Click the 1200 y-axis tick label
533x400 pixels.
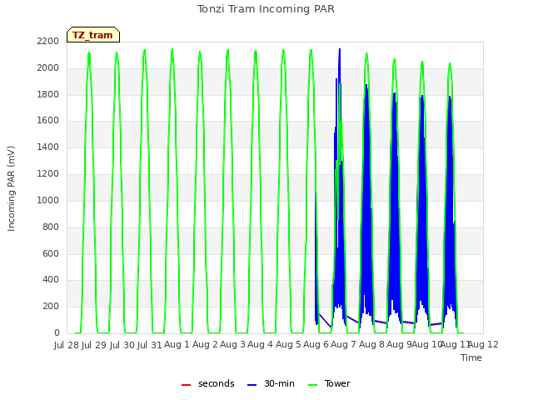(x=48, y=174)
